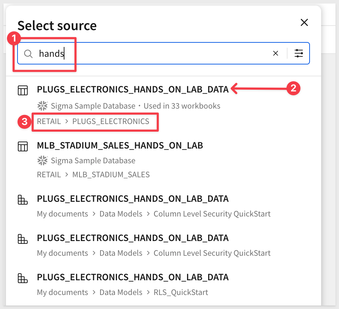Click the MLB_STADIUM_SALES breadcrumb segment
The height and width of the screenshot is (309, 339).
(111, 174)
